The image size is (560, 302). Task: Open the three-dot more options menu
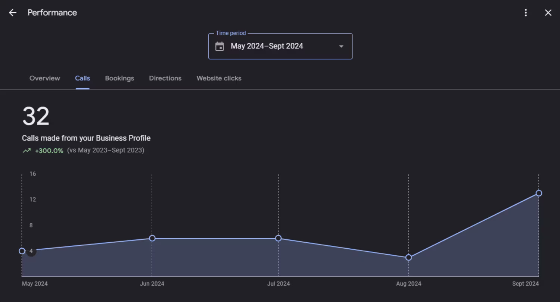[526, 13]
